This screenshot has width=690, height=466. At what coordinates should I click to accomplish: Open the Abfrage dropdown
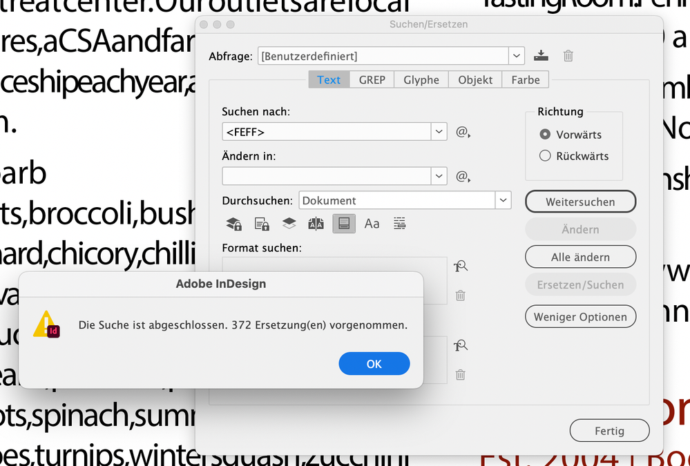click(x=517, y=56)
